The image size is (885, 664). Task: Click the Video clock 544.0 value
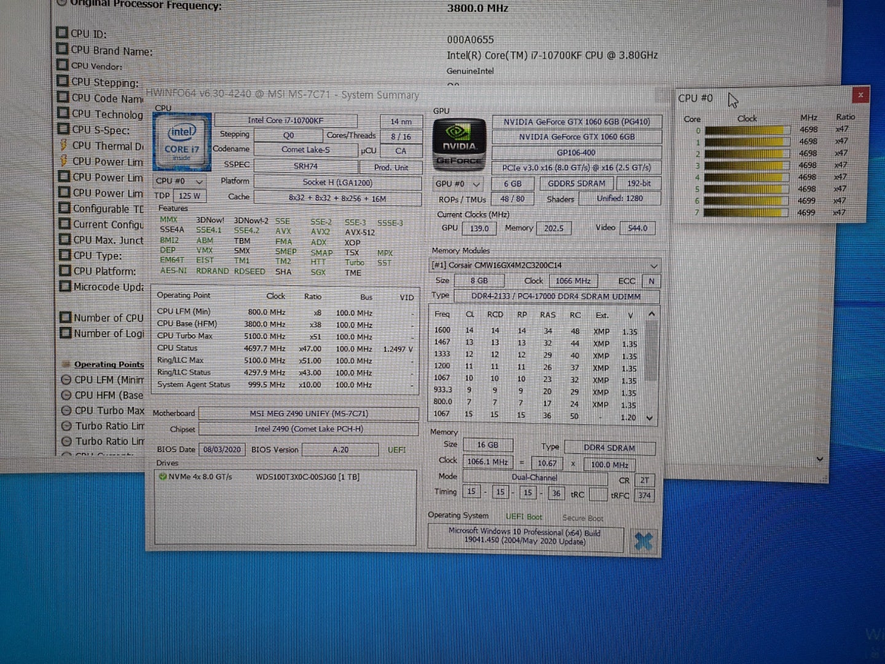coord(637,228)
